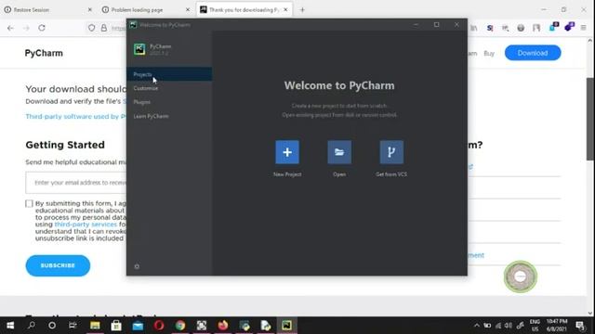The image size is (595, 334).
Task: Select Projects in PyCharm sidebar
Action: tap(169, 74)
